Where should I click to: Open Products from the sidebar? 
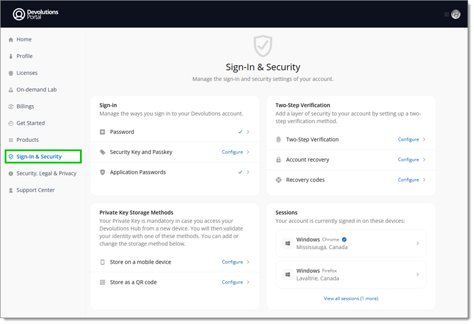pos(27,140)
